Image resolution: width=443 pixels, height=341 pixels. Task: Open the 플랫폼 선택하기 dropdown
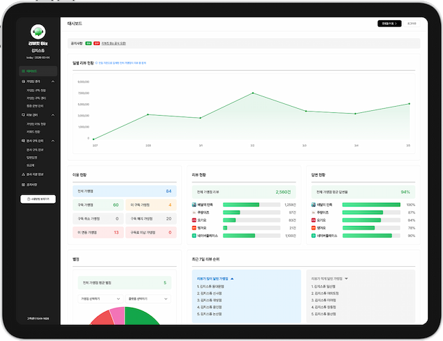tap(147, 299)
